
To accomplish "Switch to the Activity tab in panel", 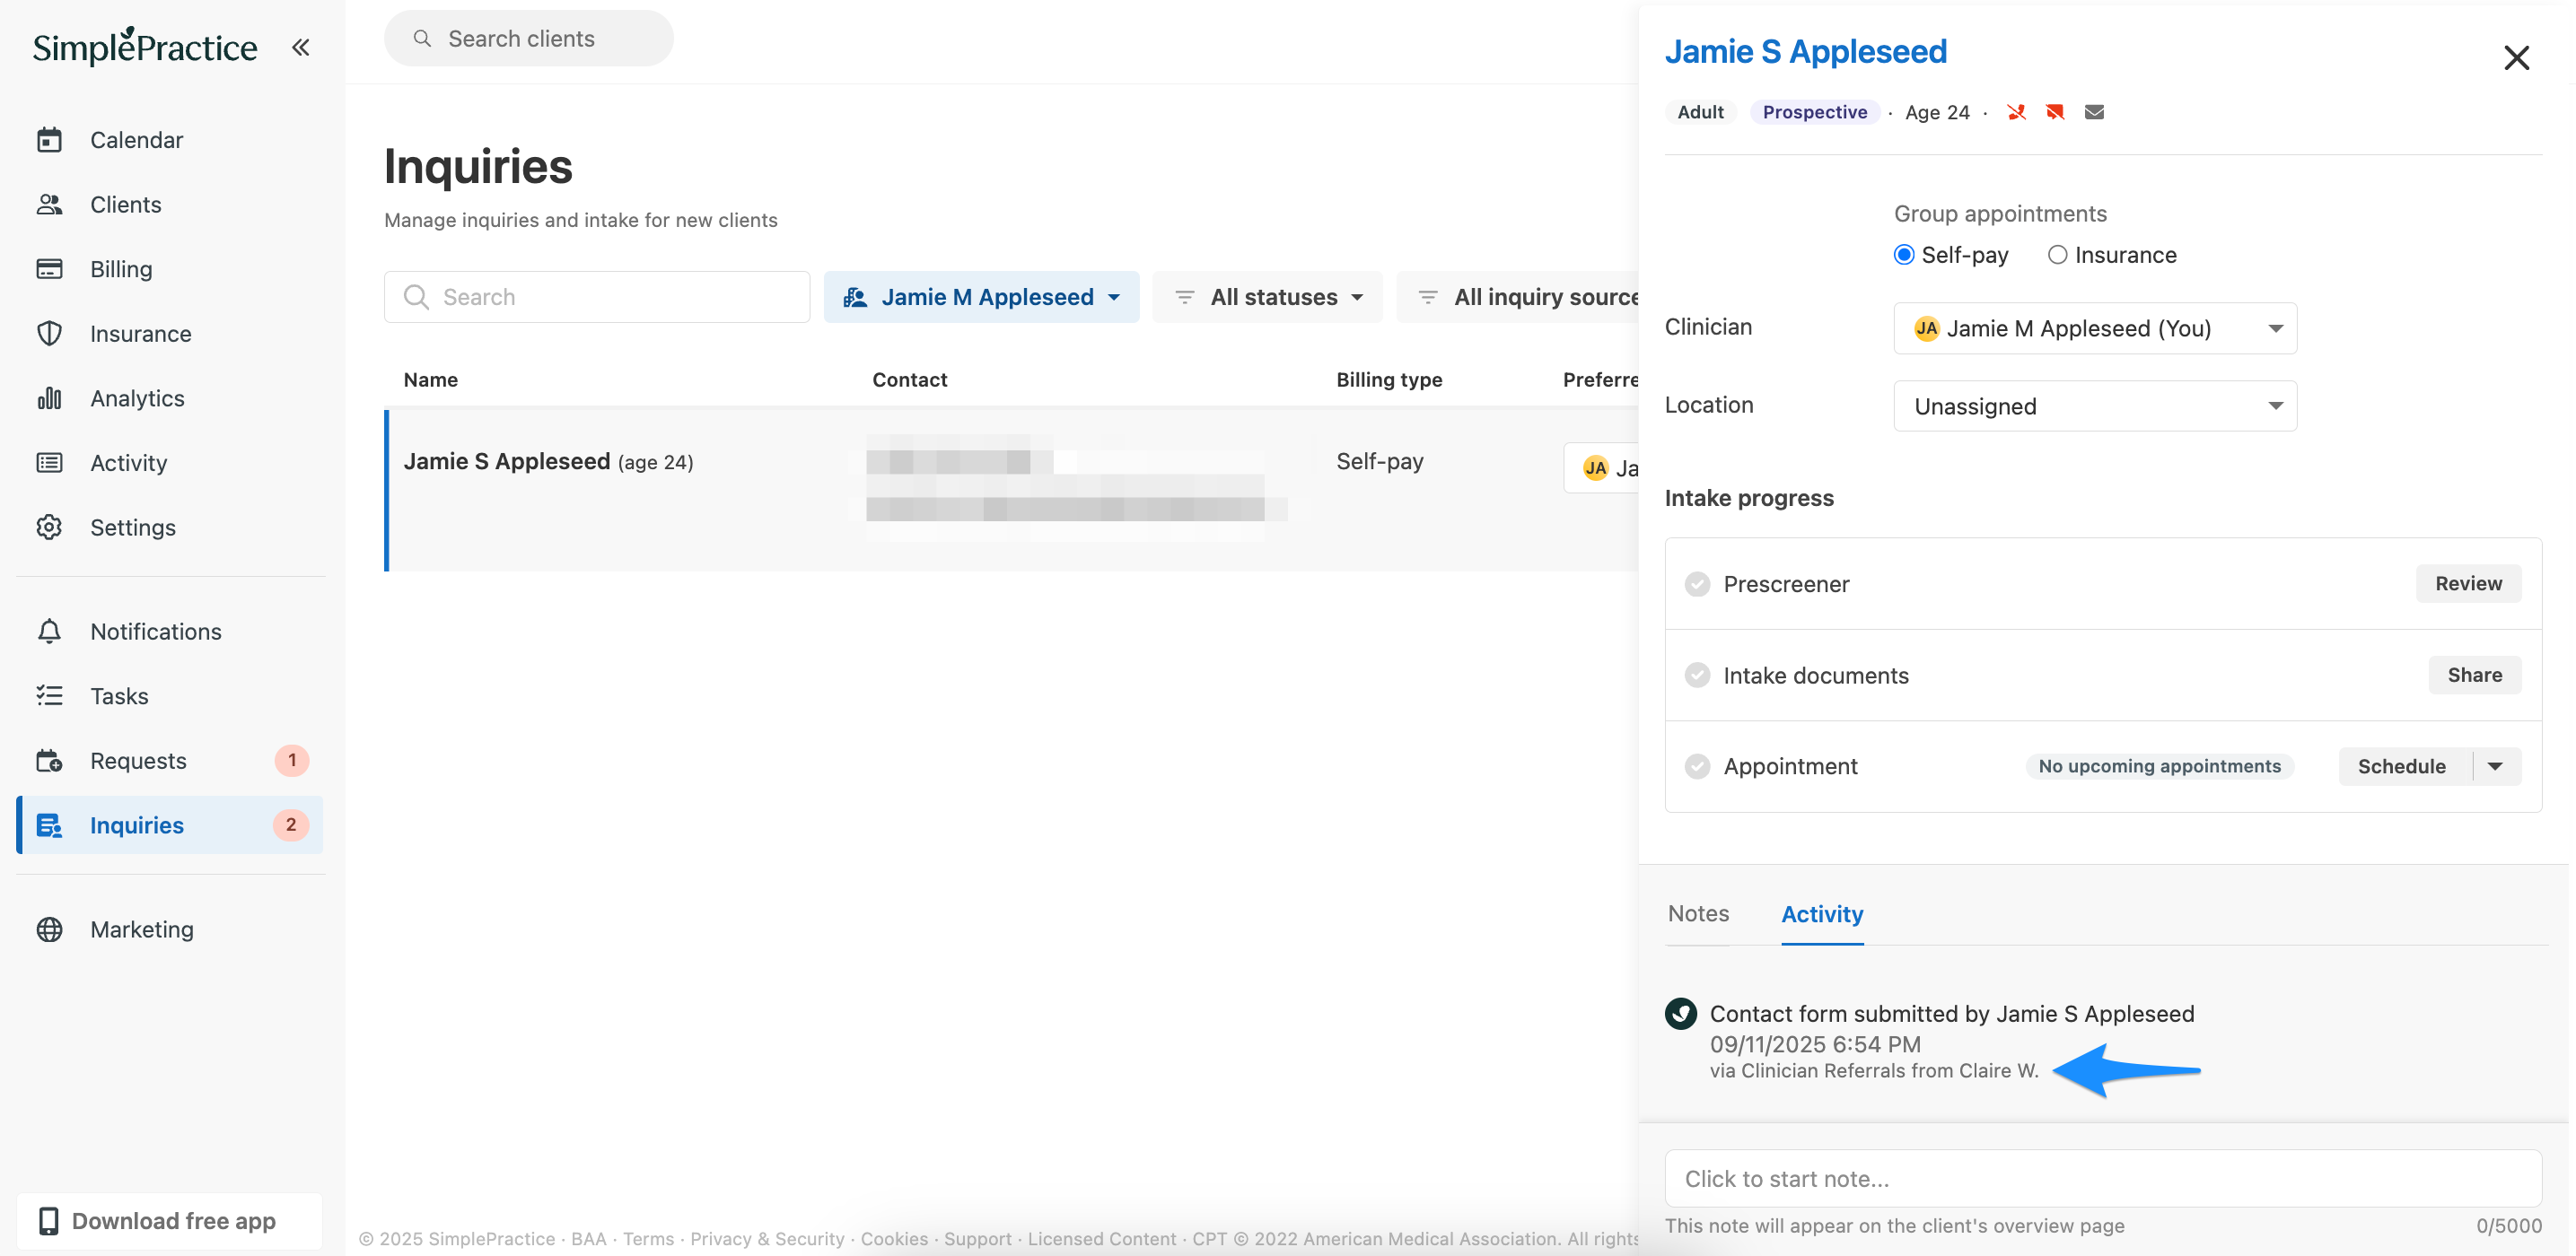I will [1821, 913].
